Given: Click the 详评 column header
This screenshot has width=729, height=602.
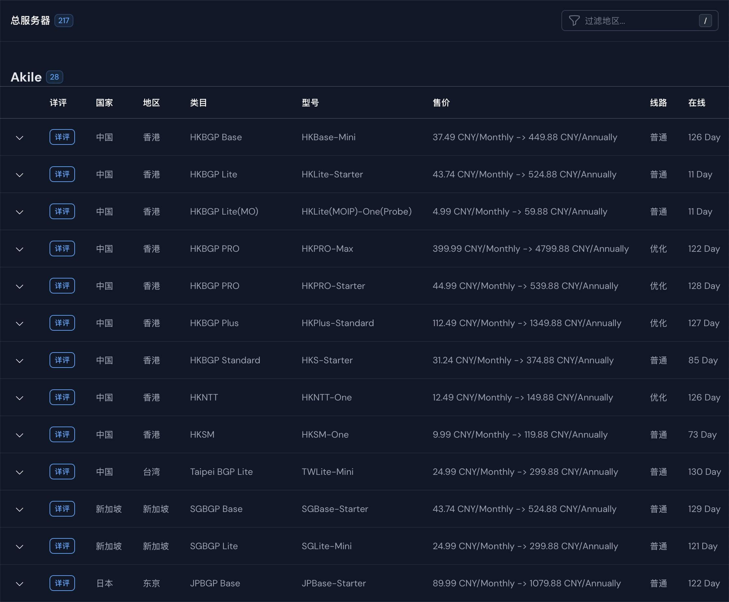Looking at the screenshot, I should click(58, 103).
